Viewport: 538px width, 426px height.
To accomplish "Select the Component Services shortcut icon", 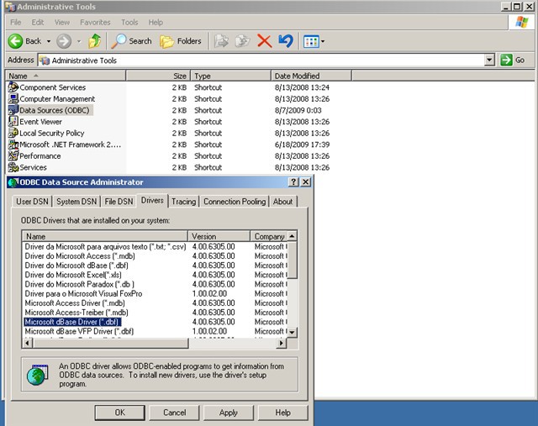I will tap(13, 87).
